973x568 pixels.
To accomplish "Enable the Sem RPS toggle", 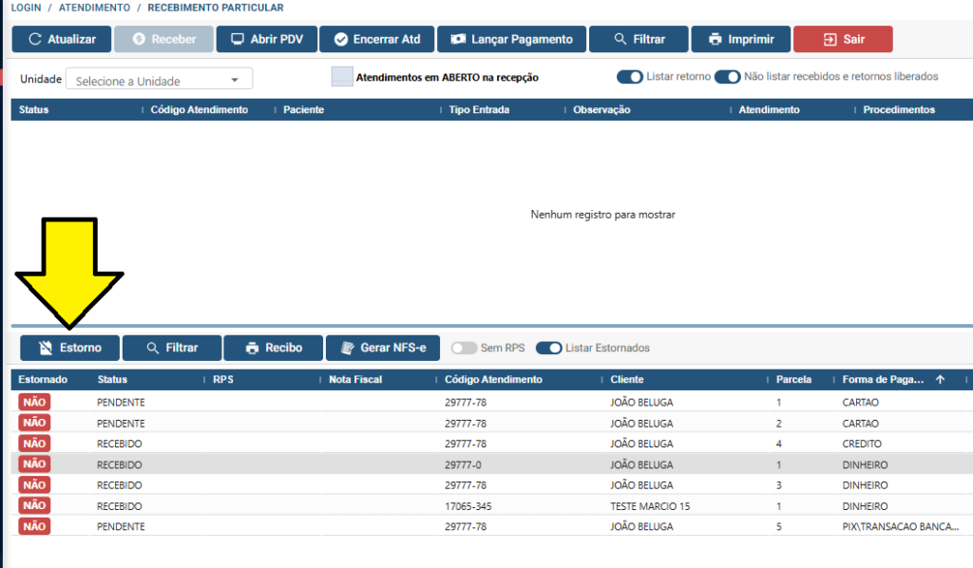I will [x=464, y=348].
